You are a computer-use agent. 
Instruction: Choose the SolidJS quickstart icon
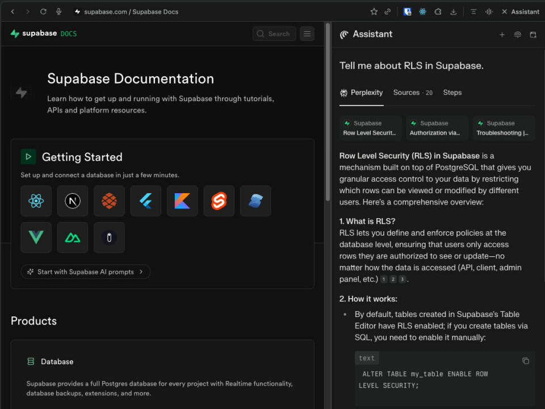click(x=255, y=201)
